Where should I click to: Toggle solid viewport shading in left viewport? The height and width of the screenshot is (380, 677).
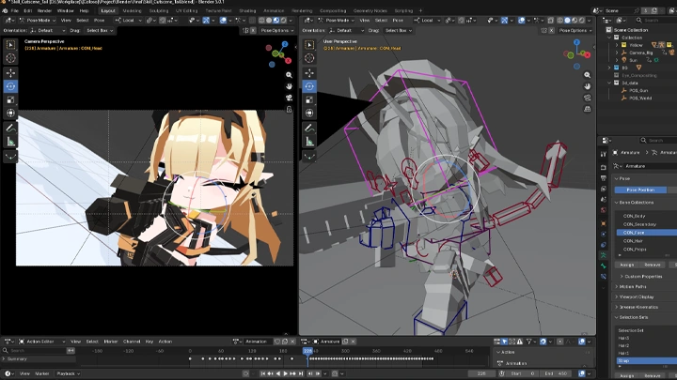click(x=269, y=21)
